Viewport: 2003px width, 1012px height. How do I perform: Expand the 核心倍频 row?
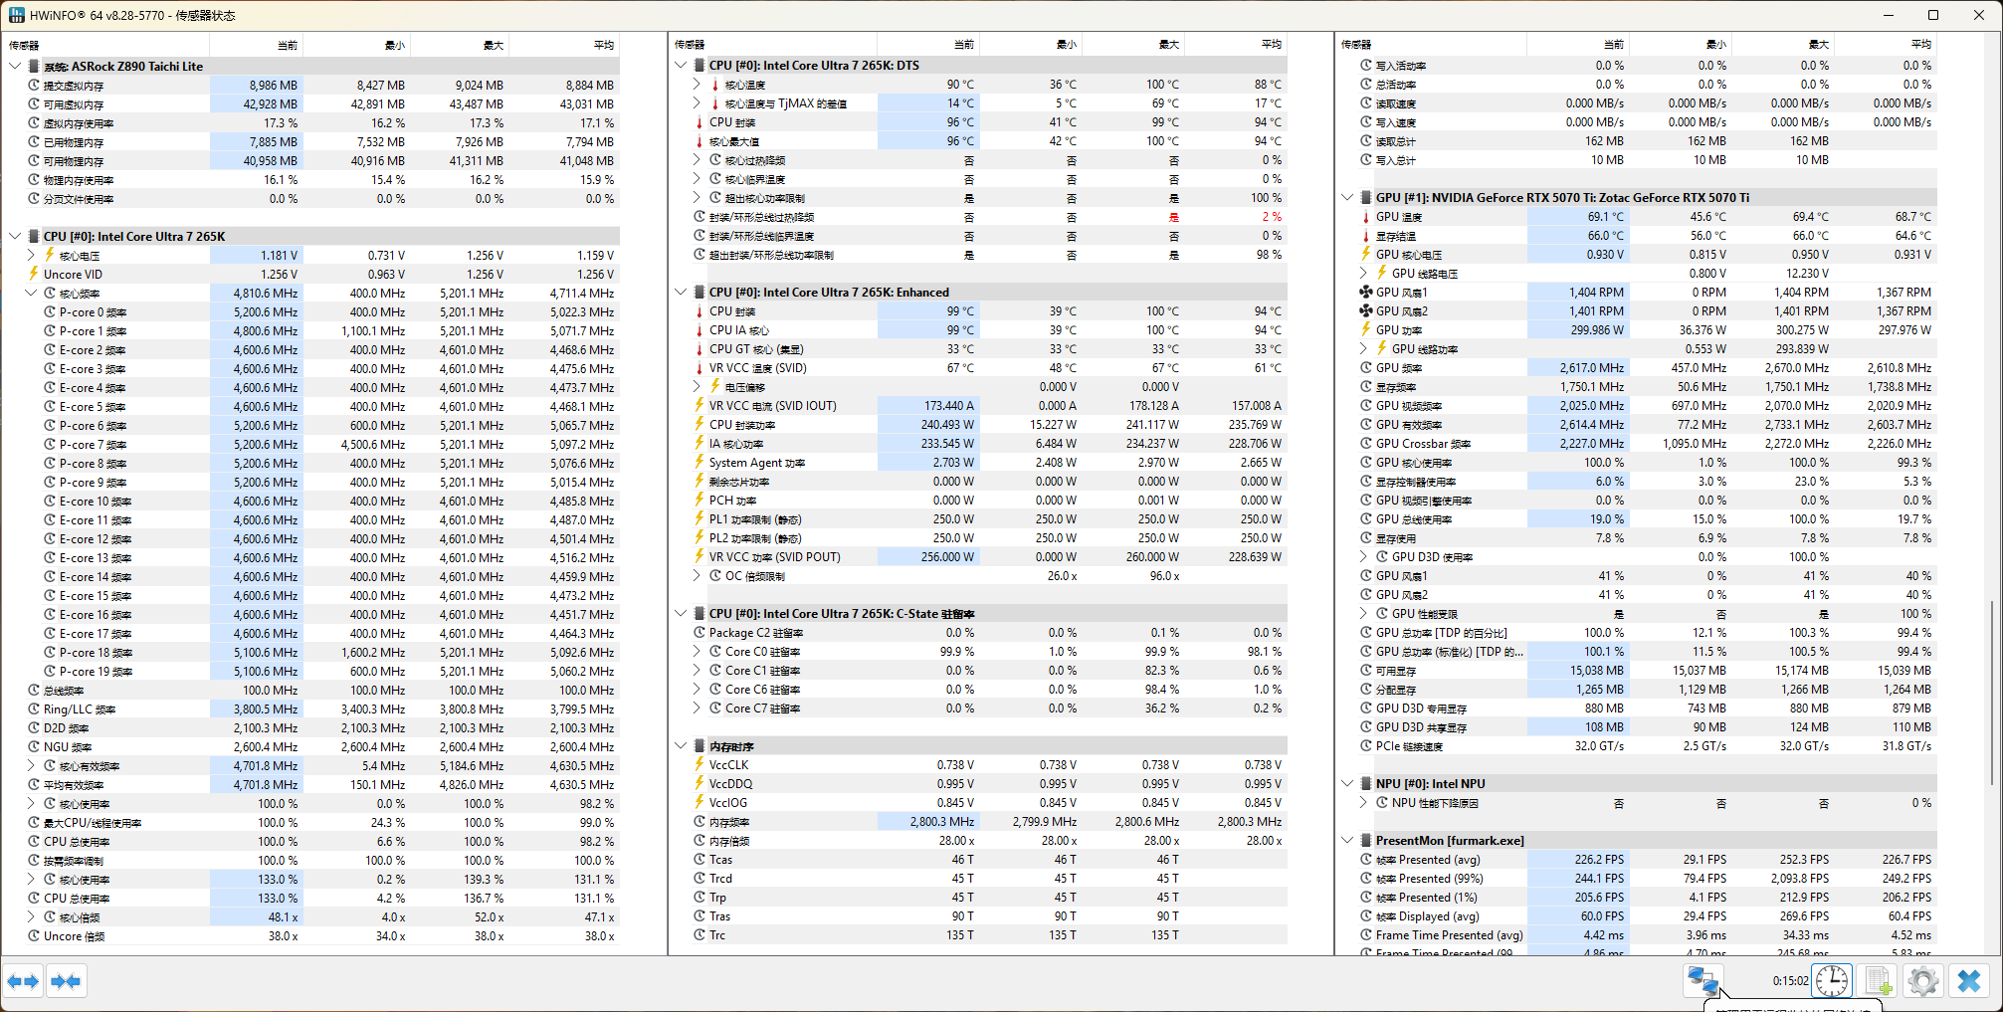click(31, 917)
